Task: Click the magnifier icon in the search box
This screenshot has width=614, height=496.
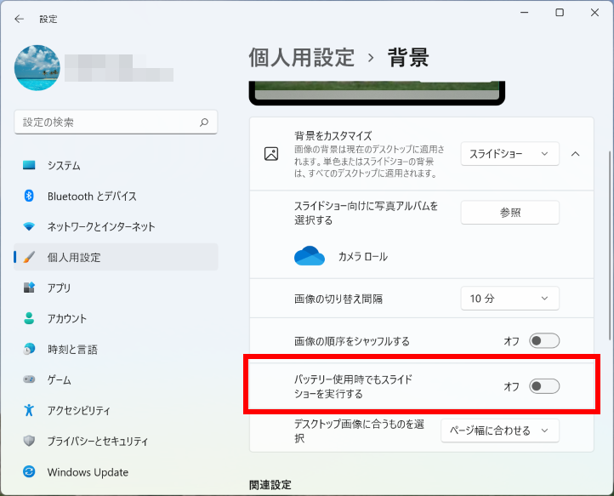Action: click(204, 123)
